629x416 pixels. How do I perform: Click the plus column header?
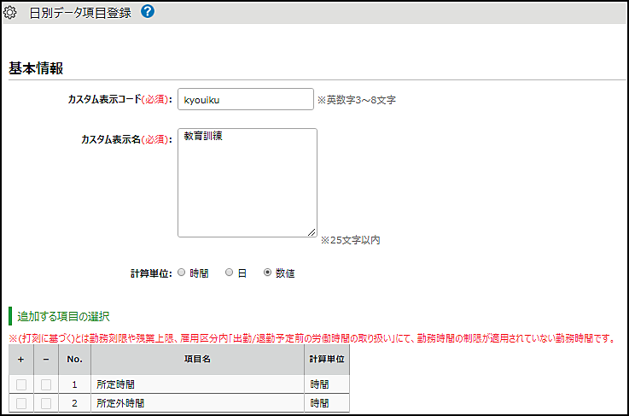(21, 360)
